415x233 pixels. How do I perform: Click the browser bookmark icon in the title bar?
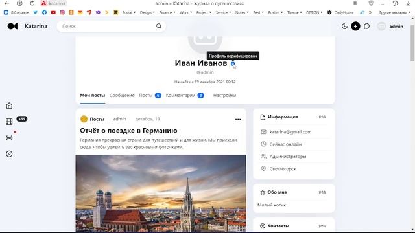tap(355, 3)
